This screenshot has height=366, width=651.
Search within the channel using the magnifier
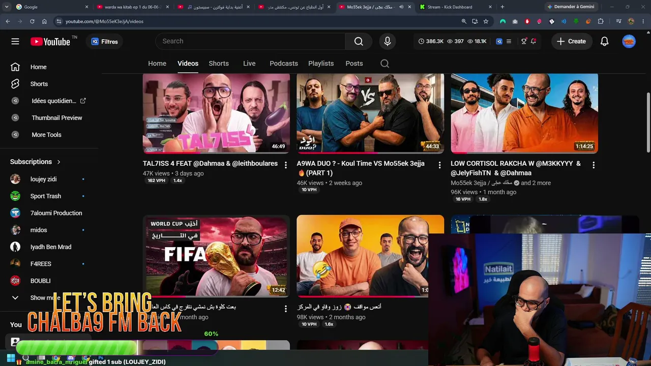[385, 64]
